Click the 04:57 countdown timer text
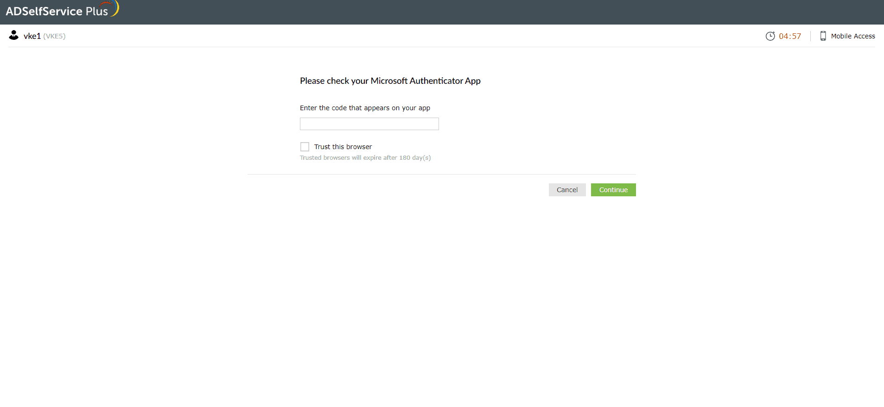This screenshot has height=407, width=884. click(x=790, y=36)
